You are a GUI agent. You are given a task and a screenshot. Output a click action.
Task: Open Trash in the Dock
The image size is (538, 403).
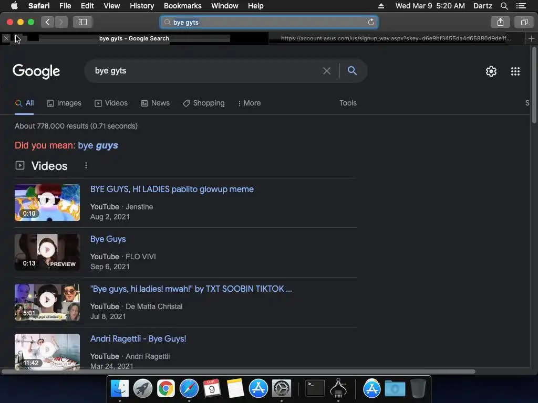point(418,389)
